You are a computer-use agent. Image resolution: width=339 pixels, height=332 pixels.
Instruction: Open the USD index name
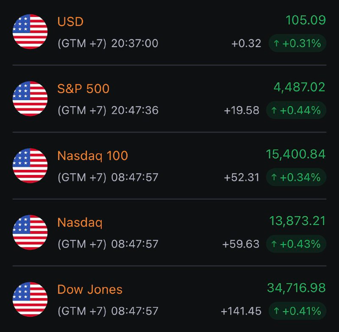(x=70, y=22)
